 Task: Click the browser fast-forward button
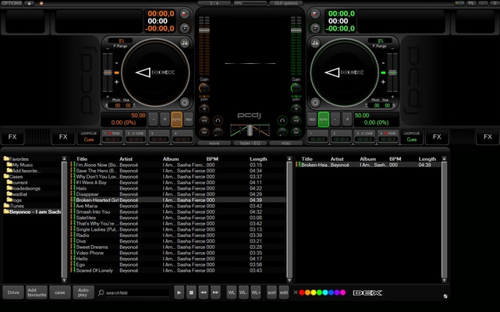pos(215,292)
